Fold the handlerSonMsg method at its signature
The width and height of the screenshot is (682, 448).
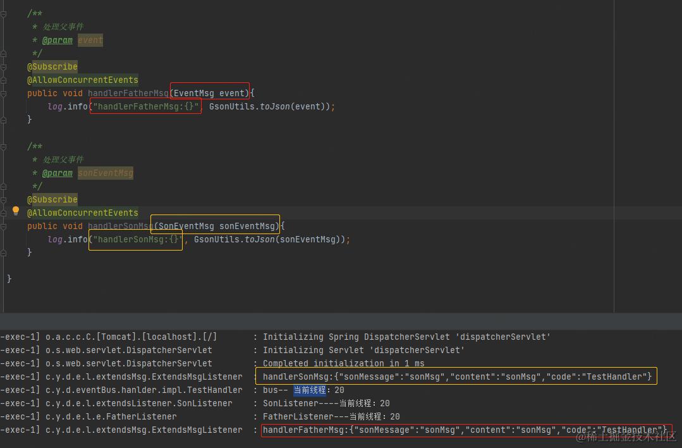point(4,227)
